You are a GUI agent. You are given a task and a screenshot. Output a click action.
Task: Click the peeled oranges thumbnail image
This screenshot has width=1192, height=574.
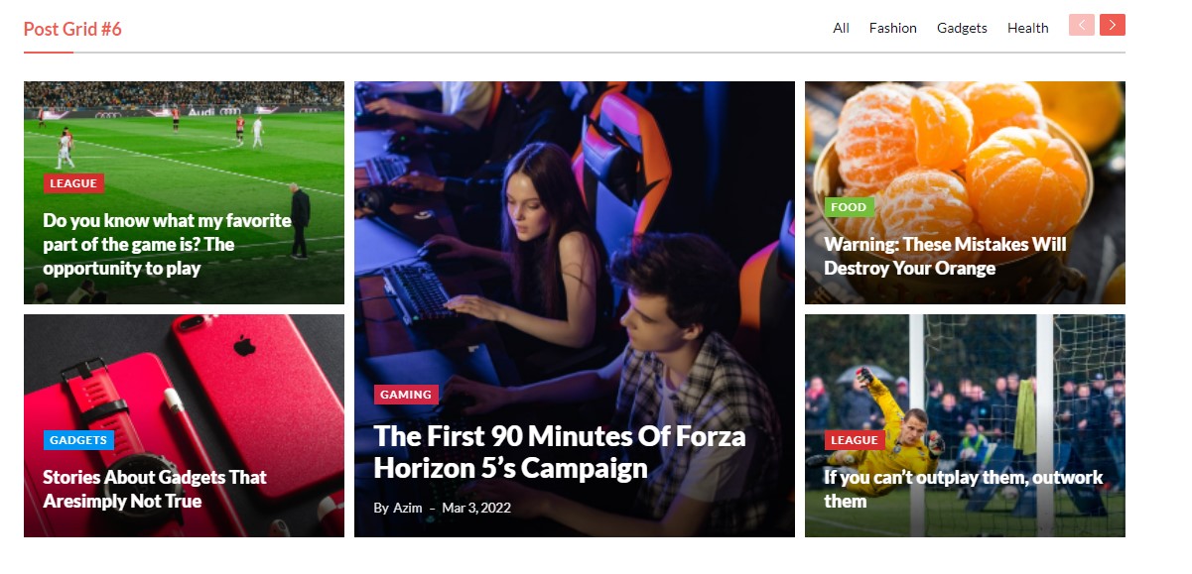click(x=964, y=139)
